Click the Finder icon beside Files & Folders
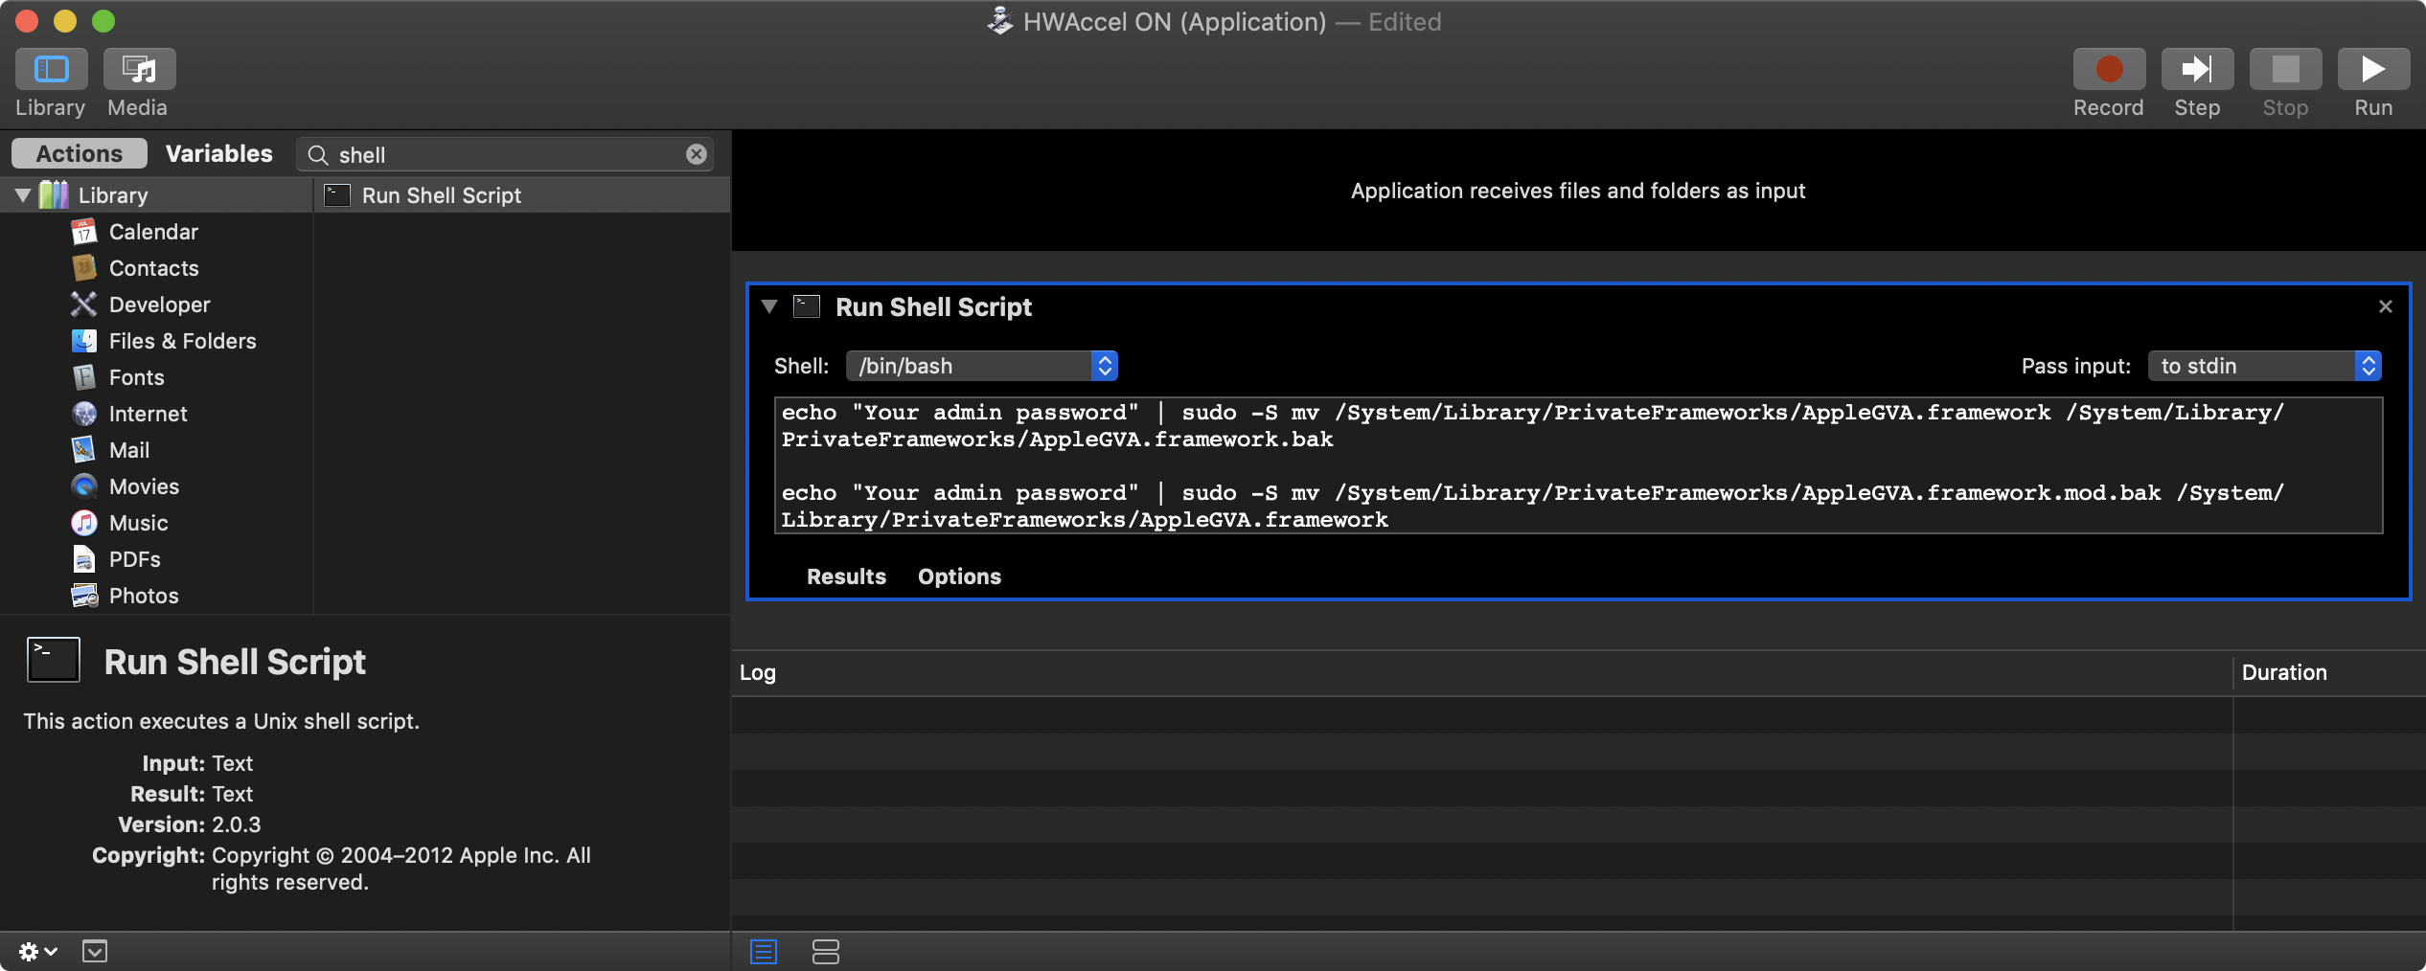 click(84, 341)
